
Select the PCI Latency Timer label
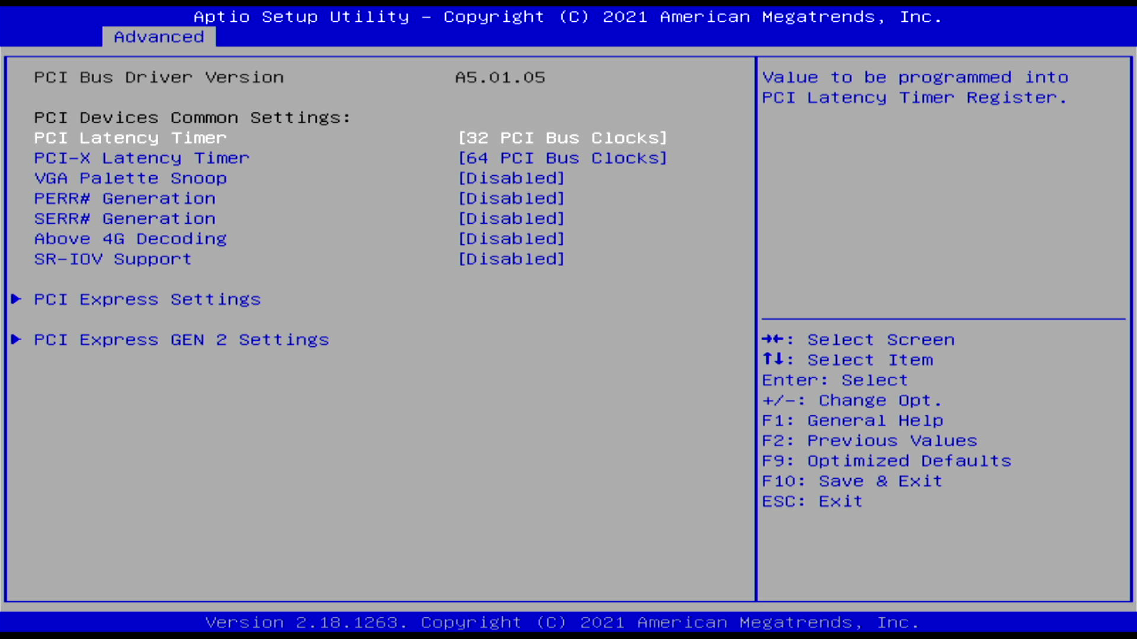tap(130, 138)
